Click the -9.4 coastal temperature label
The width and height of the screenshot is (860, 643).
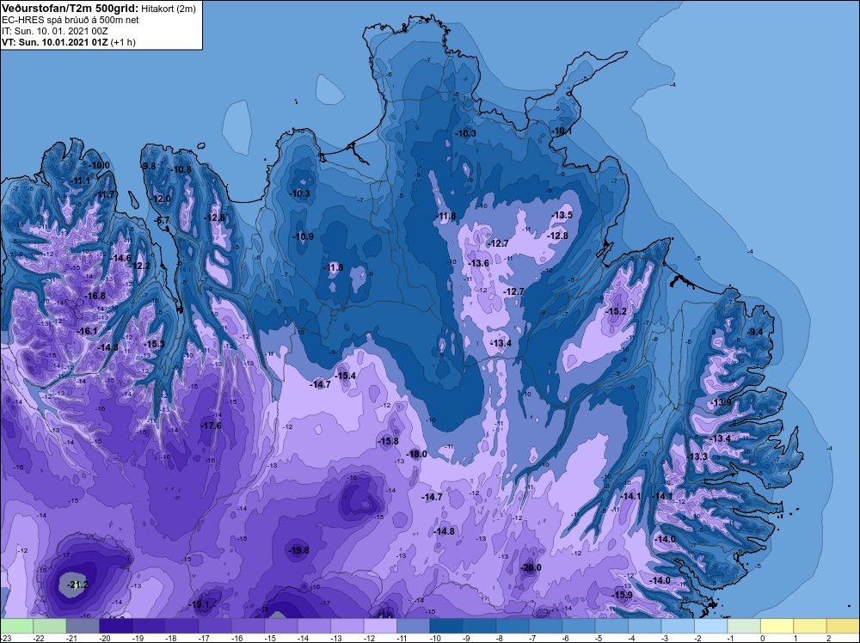(755, 332)
